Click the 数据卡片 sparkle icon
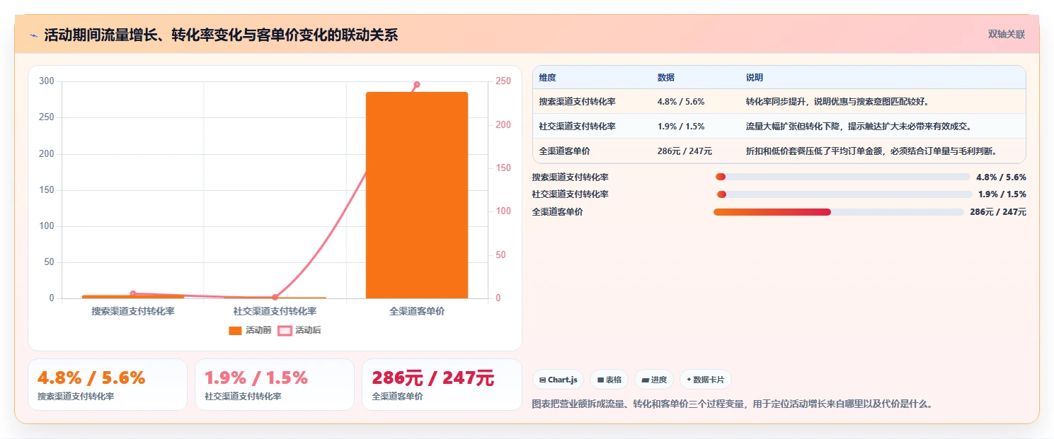Screen dimensions: 1054x439 [689, 380]
